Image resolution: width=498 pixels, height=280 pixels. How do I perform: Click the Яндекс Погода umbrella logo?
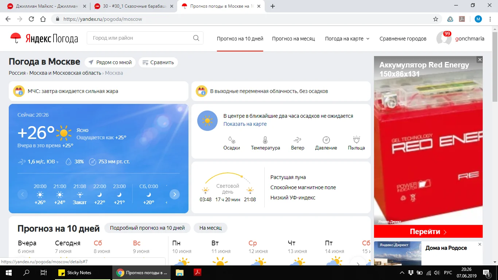(15, 38)
